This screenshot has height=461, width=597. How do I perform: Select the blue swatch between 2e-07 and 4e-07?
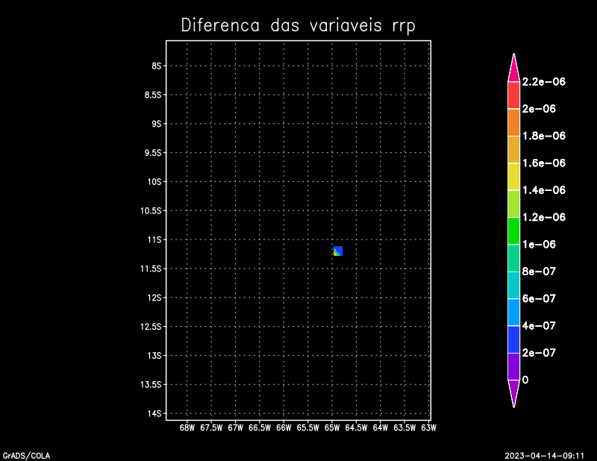(x=513, y=339)
